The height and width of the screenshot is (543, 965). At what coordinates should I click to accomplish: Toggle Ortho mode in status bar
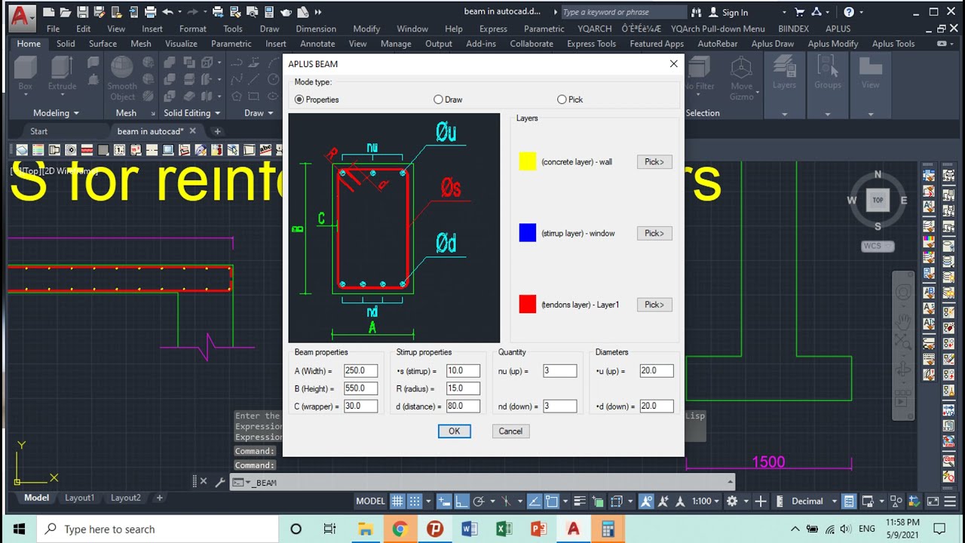tap(461, 502)
